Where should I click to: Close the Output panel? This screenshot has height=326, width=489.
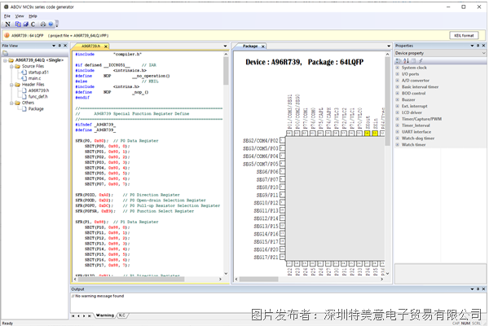(483, 289)
